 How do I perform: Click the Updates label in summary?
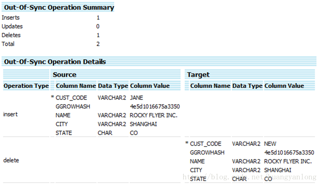tap(12, 26)
